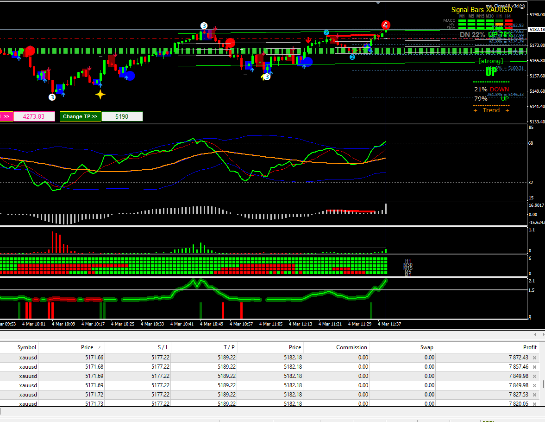Close the order with profit 7 820.05
Viewport: 545px width, 422px height.
pos(534,404)
